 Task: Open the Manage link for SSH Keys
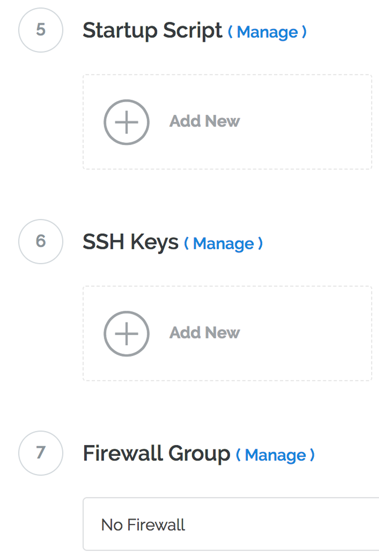223,243
